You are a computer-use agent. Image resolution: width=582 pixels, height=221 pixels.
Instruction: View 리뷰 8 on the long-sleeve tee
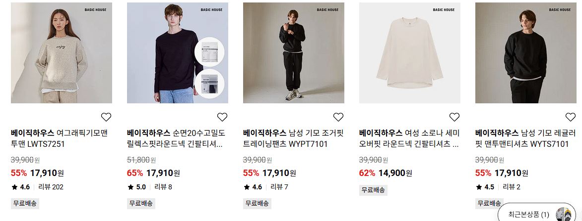[163, 187]
